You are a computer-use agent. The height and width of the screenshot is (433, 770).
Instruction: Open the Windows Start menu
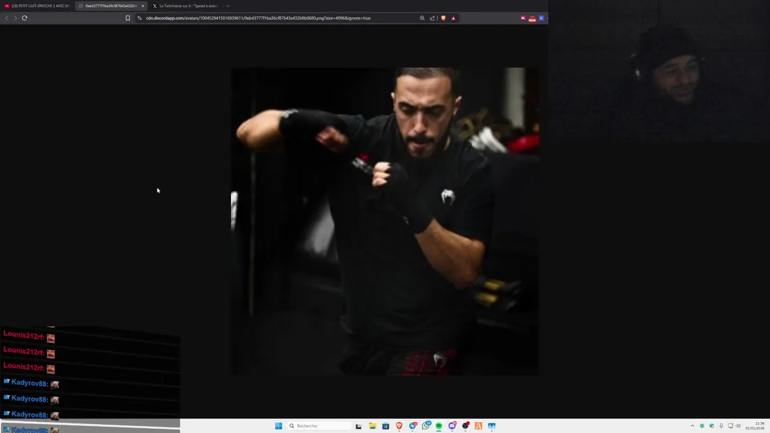click(x=279, y=426)
